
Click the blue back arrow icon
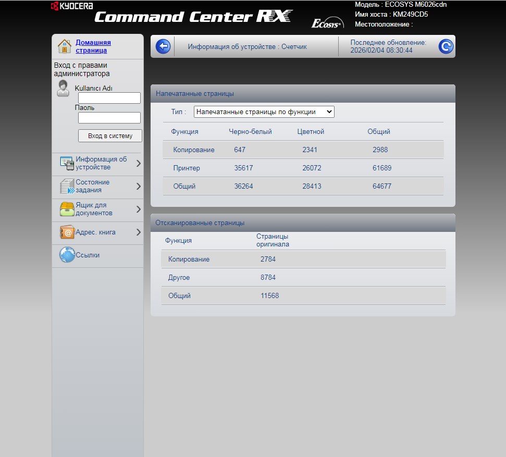[x=163, y=46]
